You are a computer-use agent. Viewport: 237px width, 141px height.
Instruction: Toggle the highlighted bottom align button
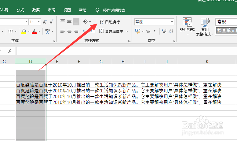tap(76, 22)
